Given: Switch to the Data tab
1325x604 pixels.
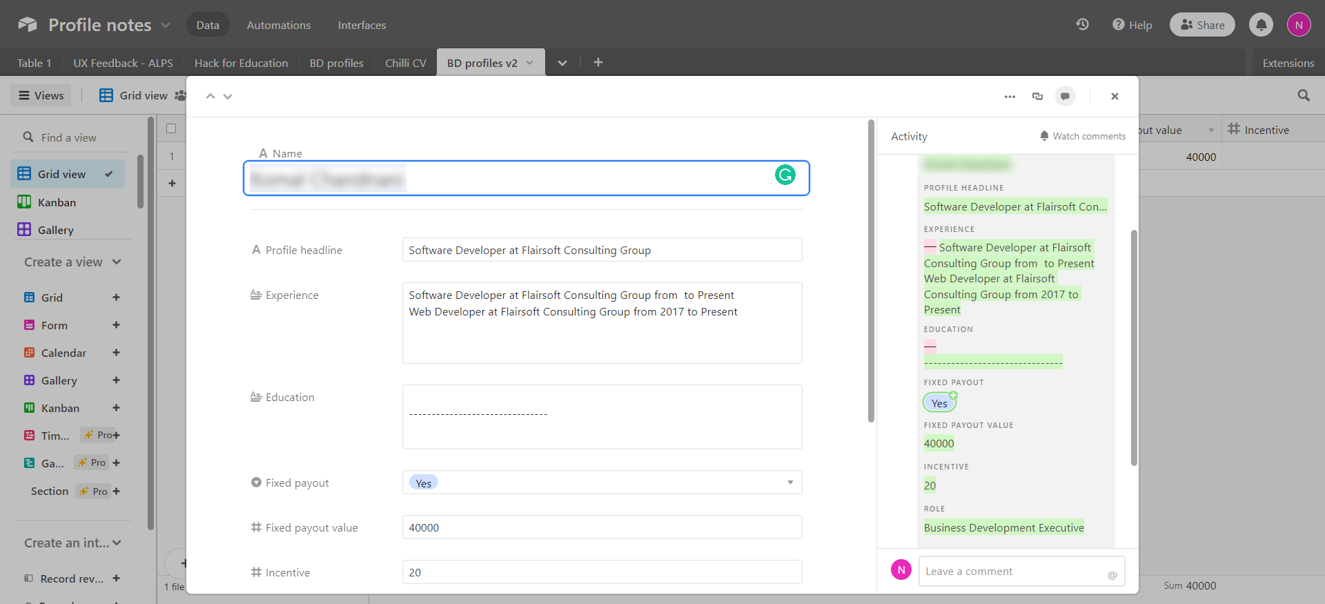Looking at the screenshot, I should tap(208, 25).
